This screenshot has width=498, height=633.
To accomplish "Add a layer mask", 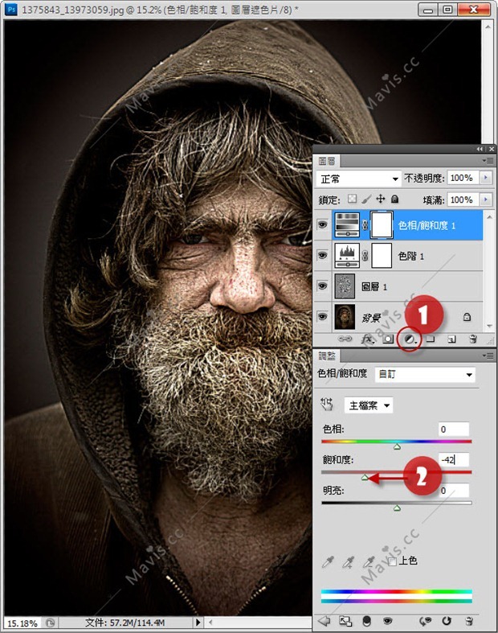I will point(387,339).
